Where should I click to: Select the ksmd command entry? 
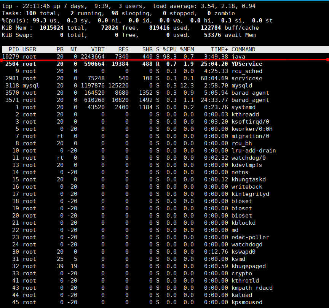[238, 259]
